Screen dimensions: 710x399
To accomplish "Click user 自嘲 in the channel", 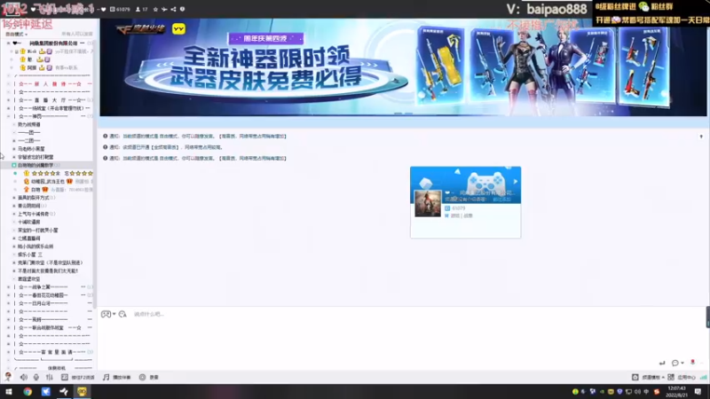I will point(35,190).
